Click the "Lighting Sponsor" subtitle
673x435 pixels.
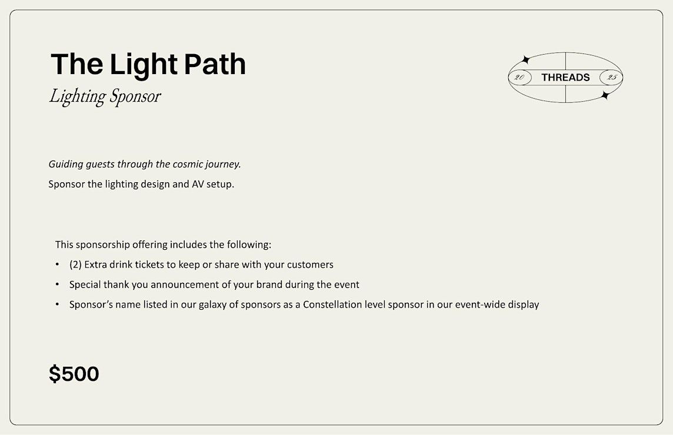click(105, 96)
